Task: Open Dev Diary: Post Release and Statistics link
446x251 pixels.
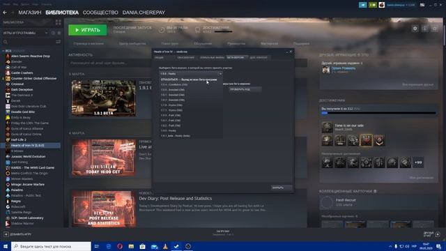Action: [175, 198]
